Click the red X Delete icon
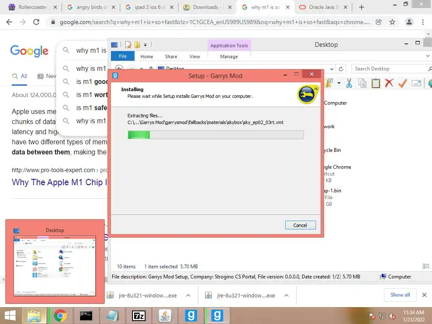 (389, 83)
